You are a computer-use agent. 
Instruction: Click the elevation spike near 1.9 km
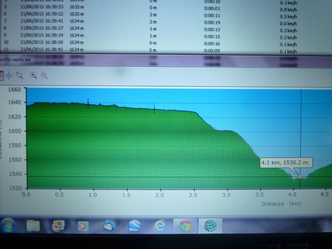coord(154,108)
